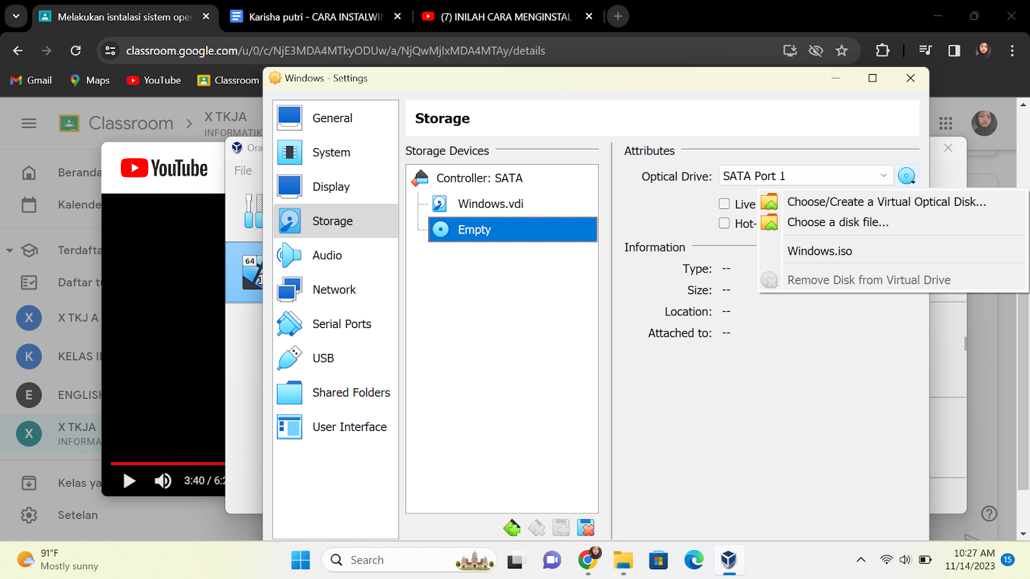Open the SATA Port 1 dropdown
The image size is (1030, 579).
(806, 176)
